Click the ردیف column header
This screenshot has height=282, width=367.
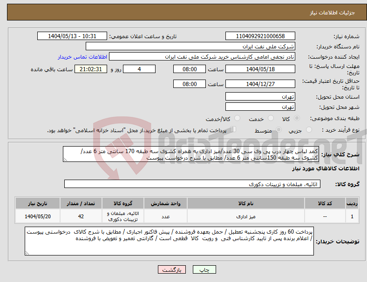[x=352, y=203]
